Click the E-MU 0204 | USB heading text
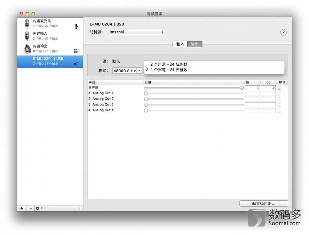309x235 pixels. 107,24
